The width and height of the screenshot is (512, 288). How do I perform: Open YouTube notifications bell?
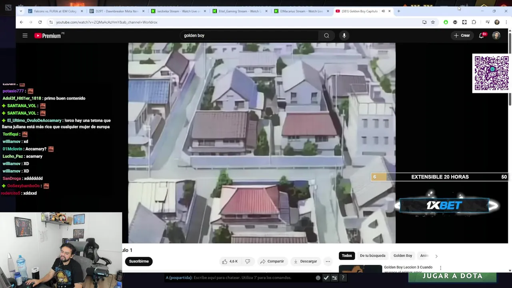pos(482,36)
